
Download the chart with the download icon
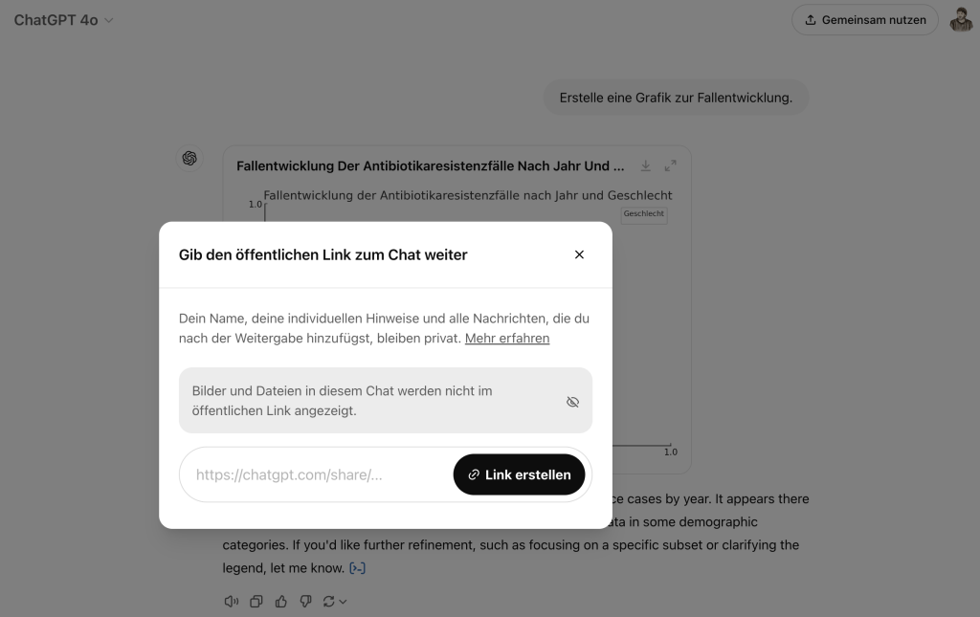coord(646,165)
